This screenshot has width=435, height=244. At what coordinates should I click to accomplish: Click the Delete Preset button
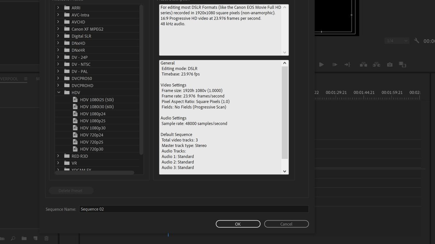[71, 191]
